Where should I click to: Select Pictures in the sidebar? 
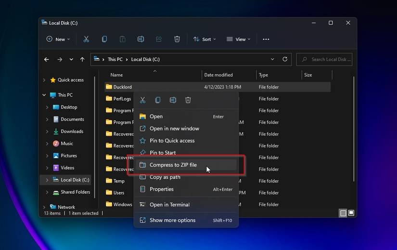pos(69,156)
